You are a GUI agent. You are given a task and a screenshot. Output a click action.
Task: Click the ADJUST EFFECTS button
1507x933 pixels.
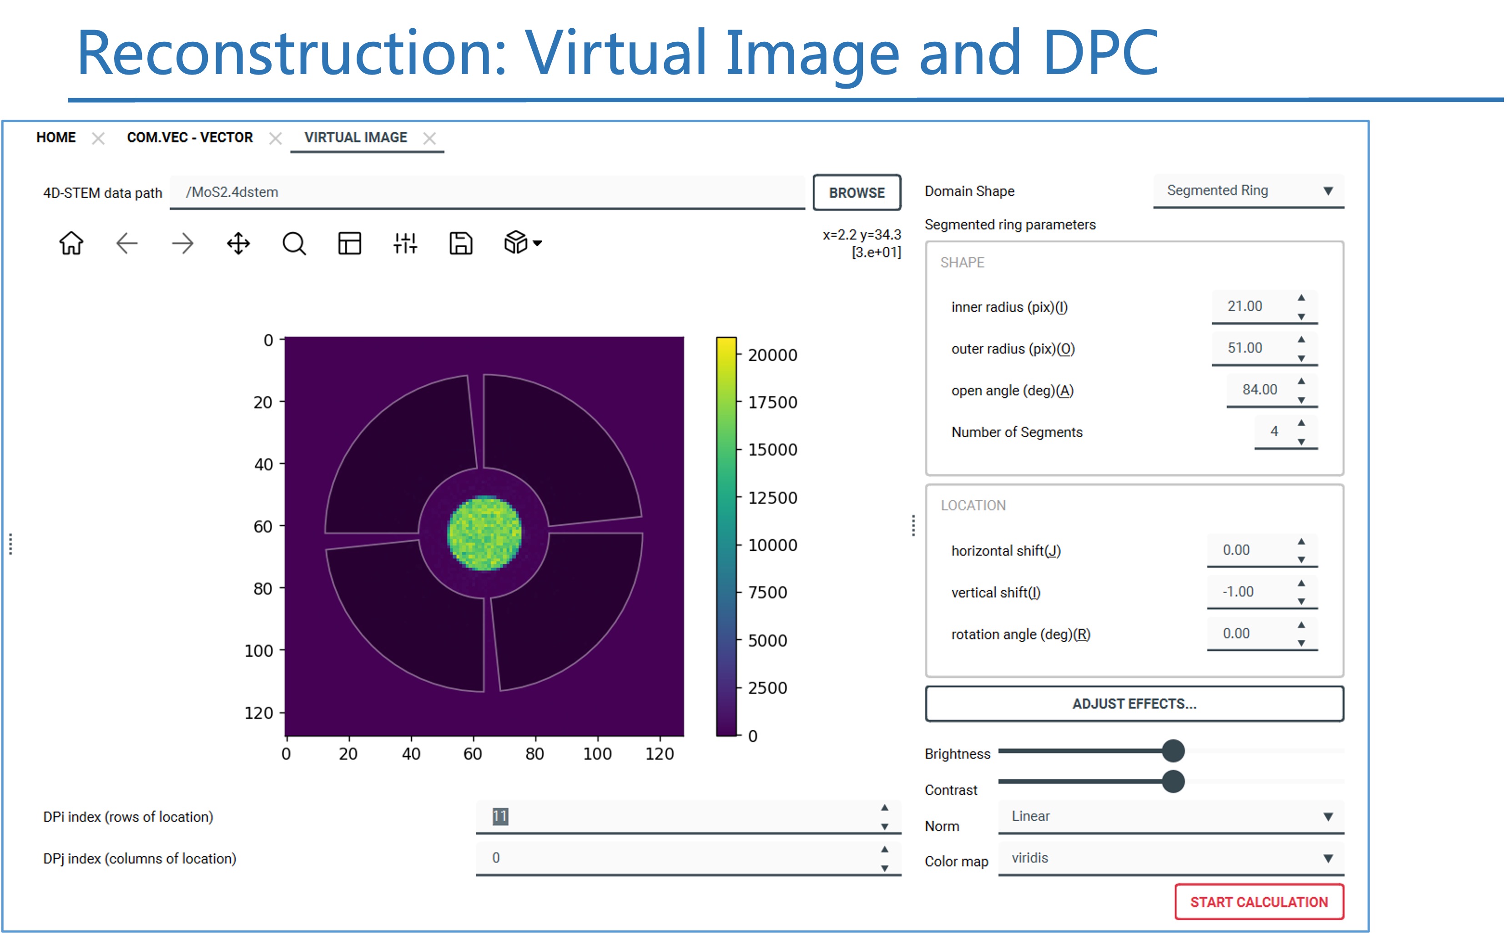click(x=1134, y=703)
